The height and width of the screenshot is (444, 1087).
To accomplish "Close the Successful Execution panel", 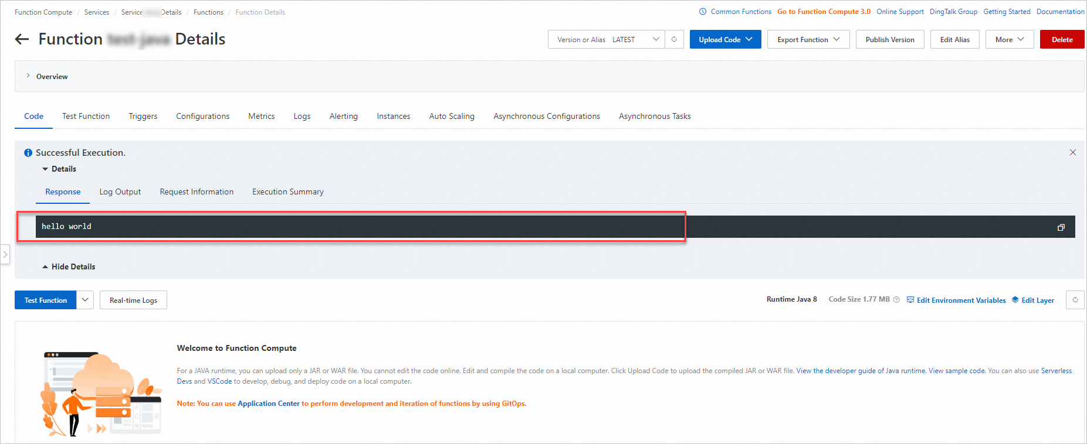I will (x=1073, y=152).
